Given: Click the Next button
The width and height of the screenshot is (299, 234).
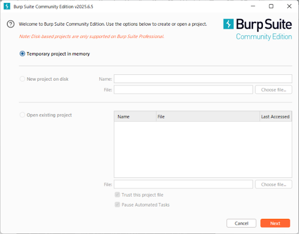Looking at the screenshot, I should point(275,223).
